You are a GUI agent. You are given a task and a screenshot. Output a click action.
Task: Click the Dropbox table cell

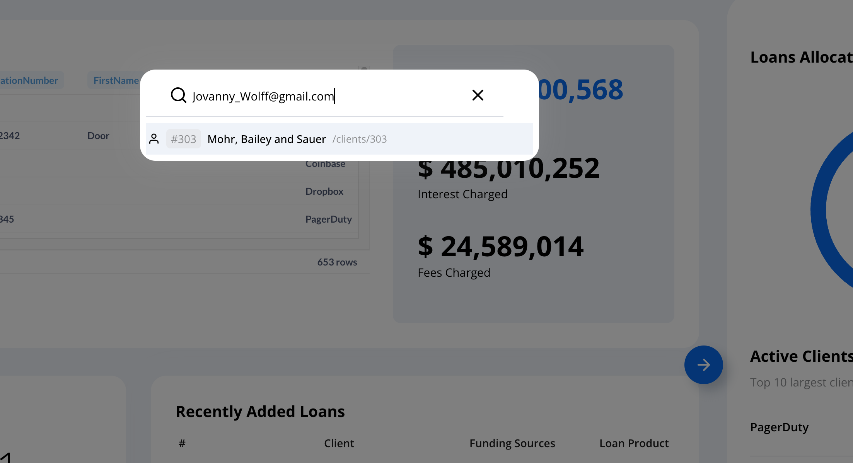324,191
